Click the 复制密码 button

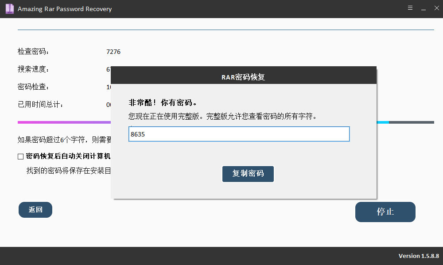click(x=248, y=174)
